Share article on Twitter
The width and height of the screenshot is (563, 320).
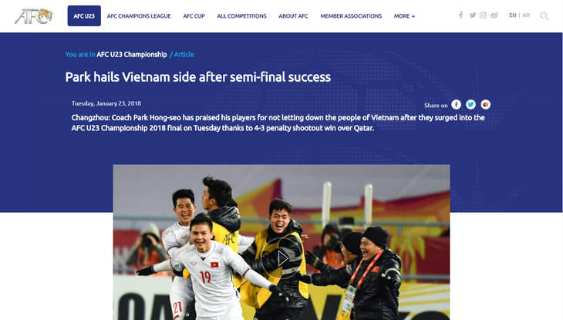point(470,105)
